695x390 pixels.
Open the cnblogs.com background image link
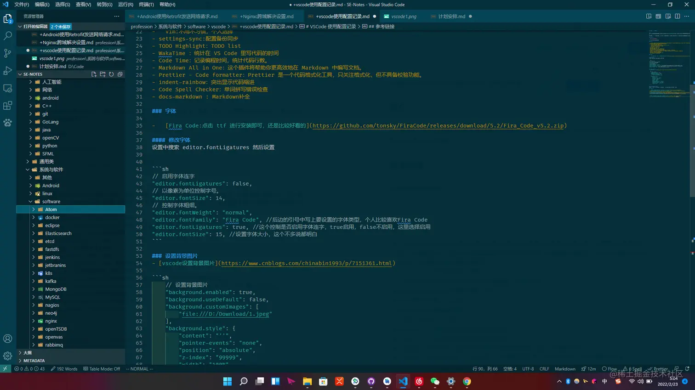(307, 263)
